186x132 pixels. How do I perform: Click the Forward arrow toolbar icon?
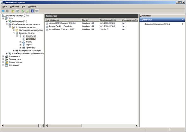click(x=7, y=11)
